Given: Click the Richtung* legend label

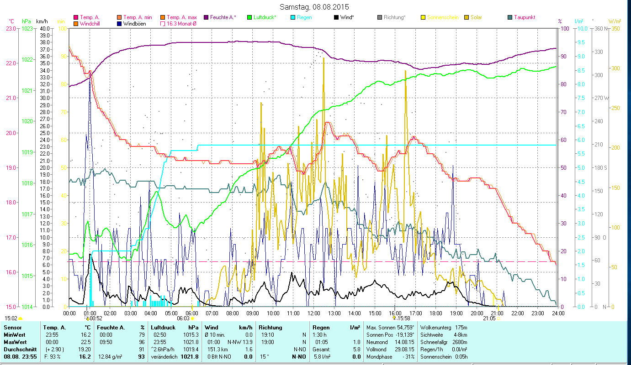Looking at the screenshot, I should 395,17.
